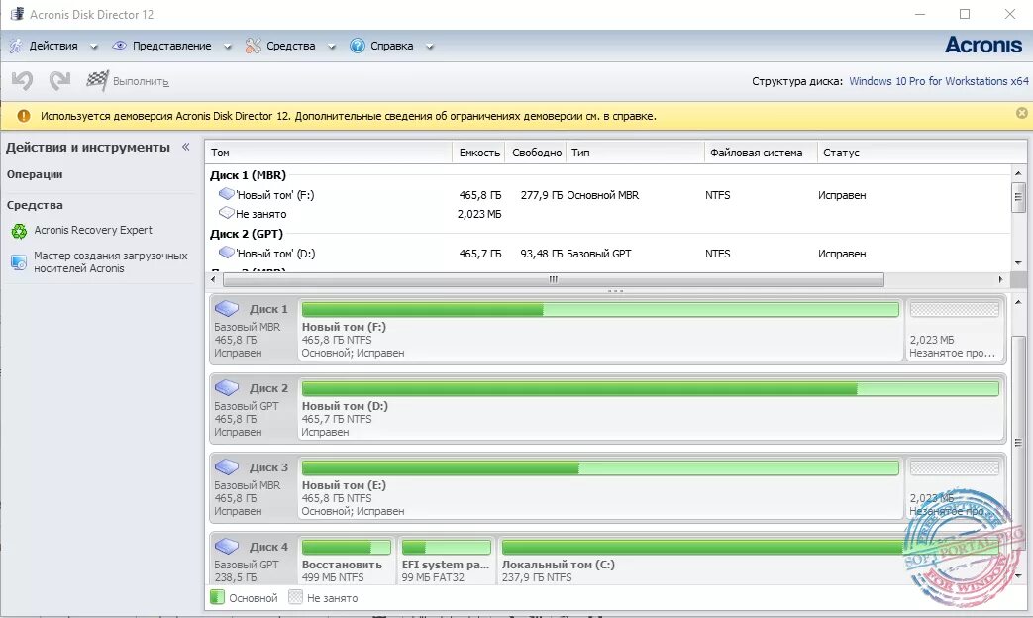
Task: Open the Средства dropdown arrow
Action: click(332, 47)
